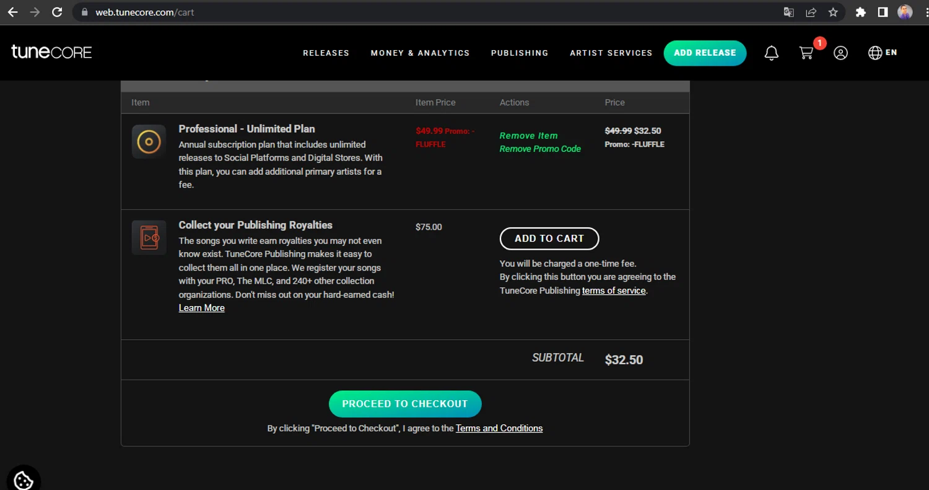Open the shopping cart icon
Viewport: 929px width, 490px height.
[806, 53]
